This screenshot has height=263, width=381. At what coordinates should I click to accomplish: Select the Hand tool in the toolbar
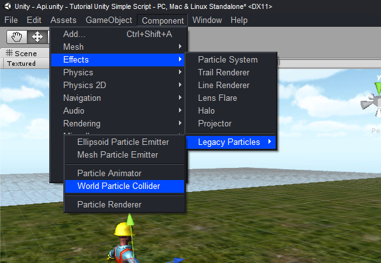click(x=17, y=37)
